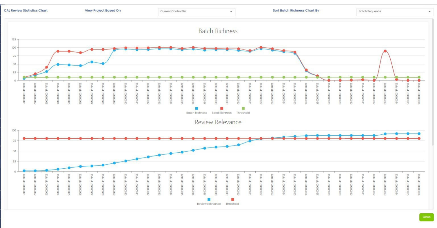Click the green Close button
437x228 pixels.
[x=426, y=217]
